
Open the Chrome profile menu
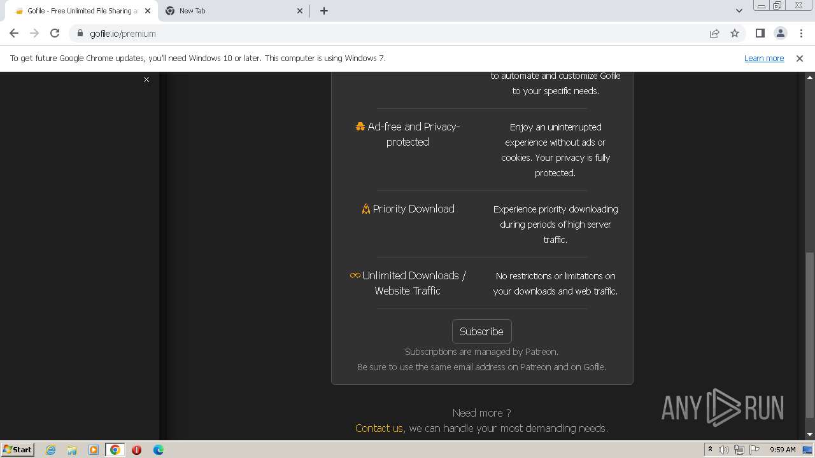[780, 33]
